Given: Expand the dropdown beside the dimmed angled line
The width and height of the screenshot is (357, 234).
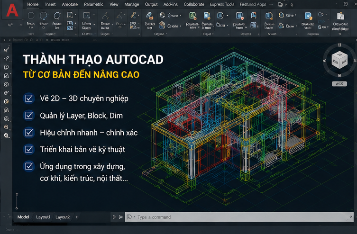Looking at the screenshot, I should point(125,15).
